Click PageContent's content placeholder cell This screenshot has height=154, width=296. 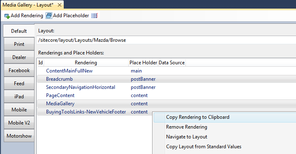pos(139,95)
